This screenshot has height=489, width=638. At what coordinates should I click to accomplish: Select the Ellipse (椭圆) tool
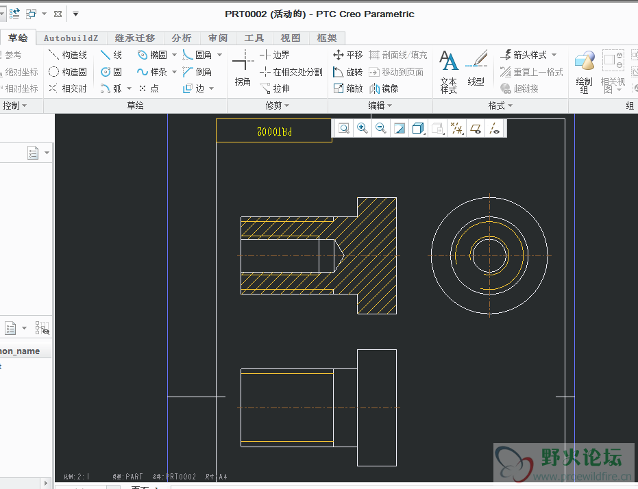(152, 55)
